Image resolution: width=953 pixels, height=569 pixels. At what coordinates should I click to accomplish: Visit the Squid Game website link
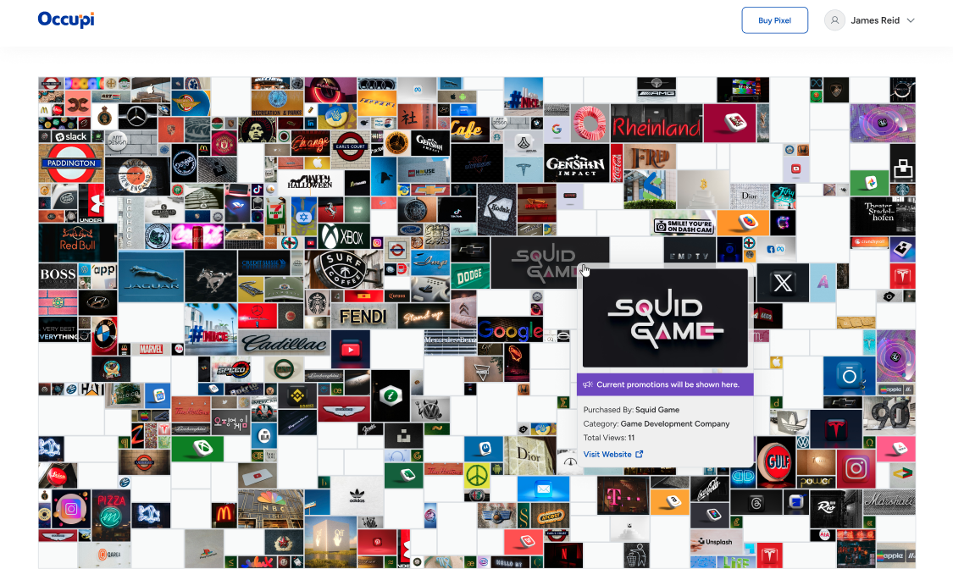[x=608, y=454]
